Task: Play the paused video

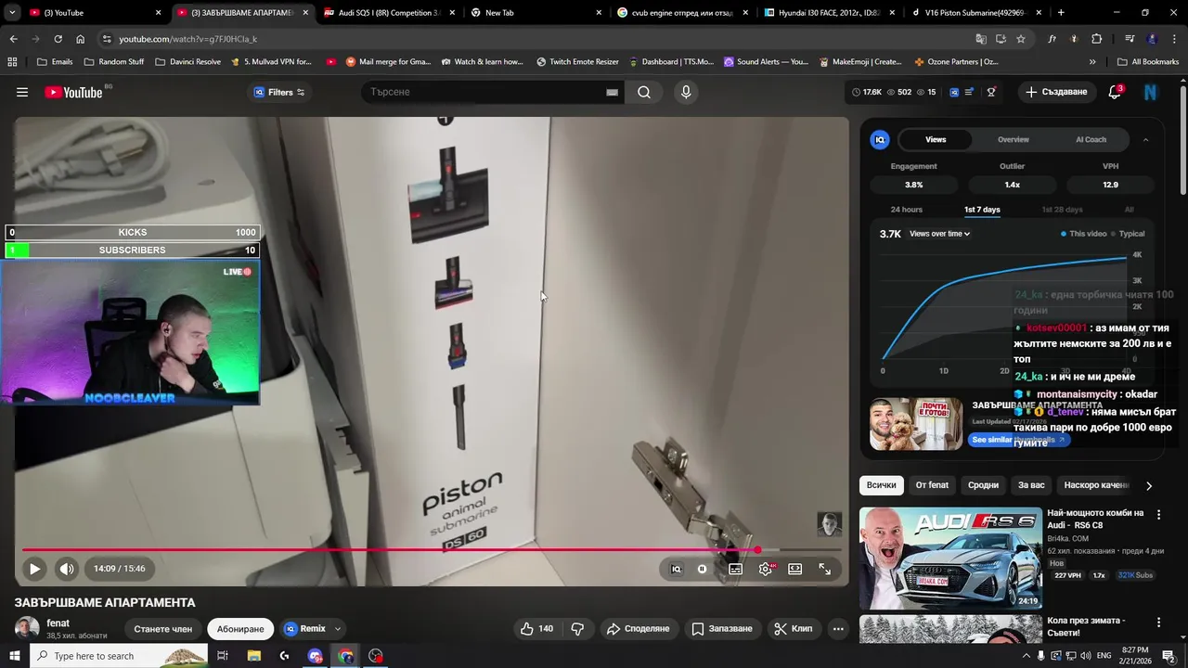Action: (34, 569)
